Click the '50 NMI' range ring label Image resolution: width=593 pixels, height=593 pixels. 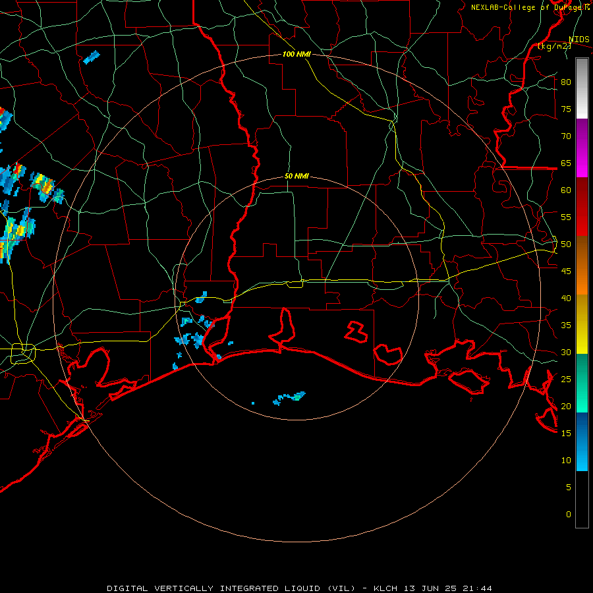click(x=296, y=176)
